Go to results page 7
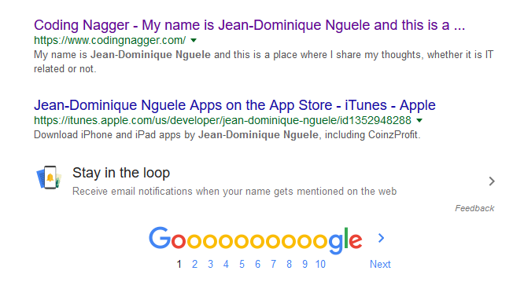 click(x=273, y=264)
